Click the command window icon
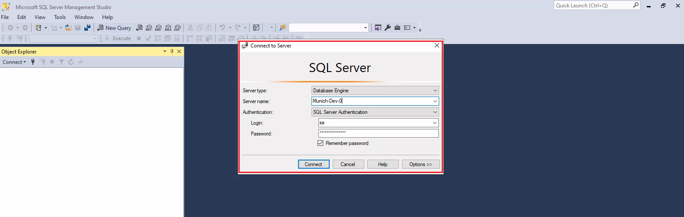 tap(407, 28)
